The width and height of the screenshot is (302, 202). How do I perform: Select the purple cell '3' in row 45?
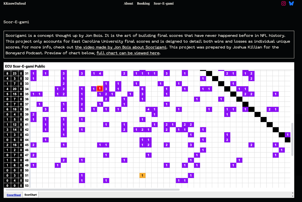[191, 145]
